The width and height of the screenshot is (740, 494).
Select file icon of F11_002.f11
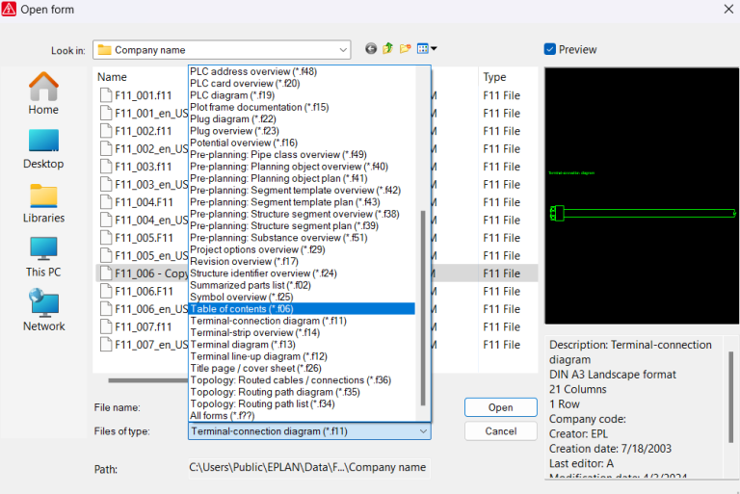point(106,131)
